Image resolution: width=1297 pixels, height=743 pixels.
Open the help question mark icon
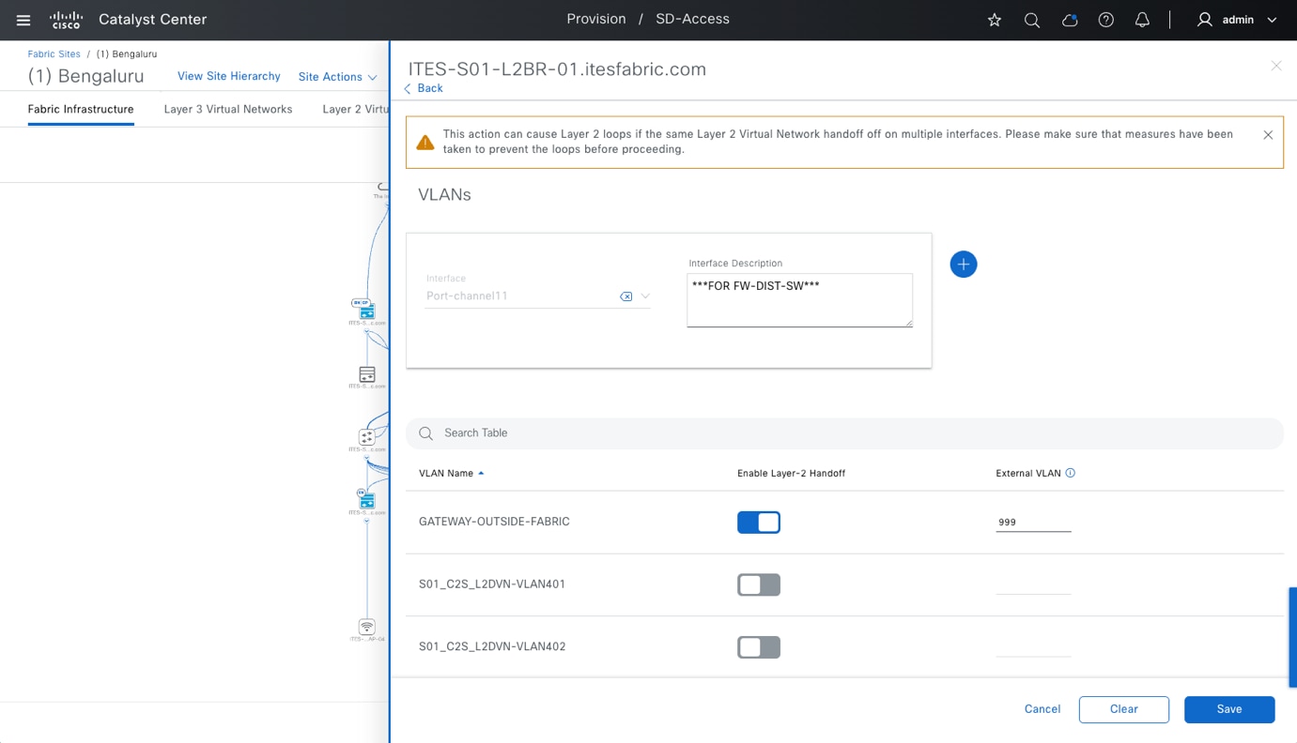pos(1105,20)
